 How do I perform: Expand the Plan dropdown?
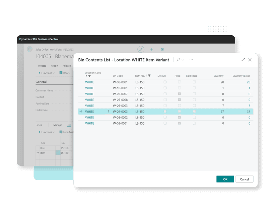click(65, 73)
